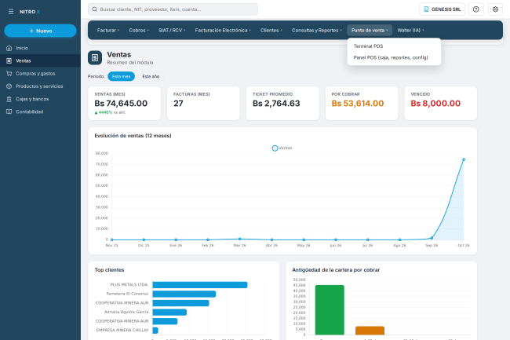Choose Terminal POS menu entry
Image resolution: width=510 pixels, height=340 pixels.
(x=394, y=46)
